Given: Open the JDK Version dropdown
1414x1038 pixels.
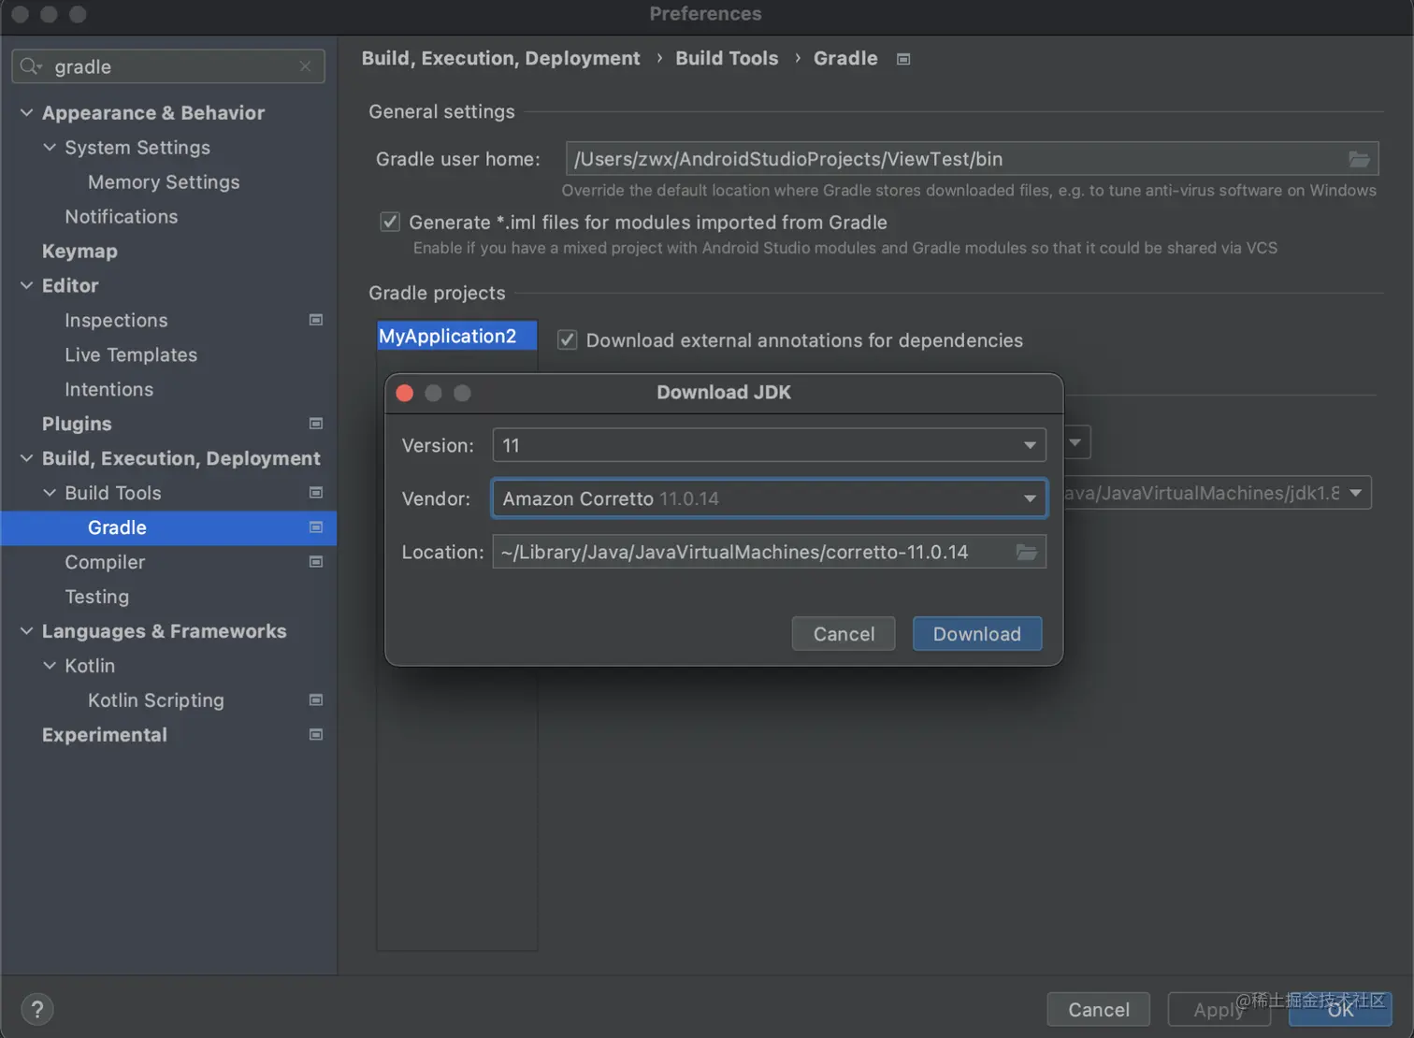Looking at the screenshot, I should [1029, 445].
